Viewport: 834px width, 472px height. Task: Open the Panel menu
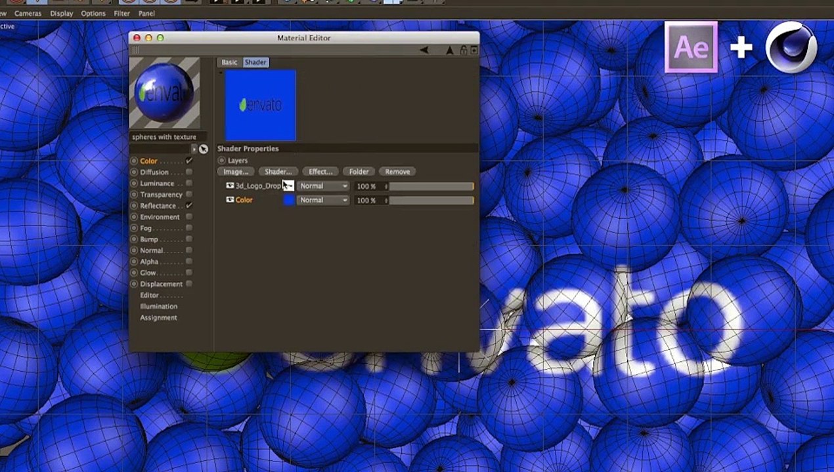coord(147,13)
